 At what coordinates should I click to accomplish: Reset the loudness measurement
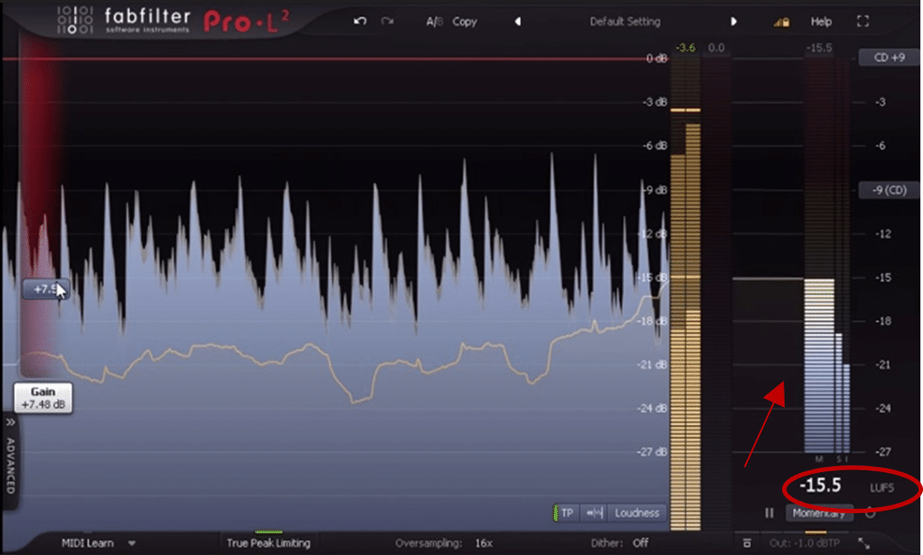(x=870, y=513)
